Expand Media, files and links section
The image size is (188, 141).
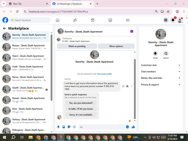click(x=161, y=78)
